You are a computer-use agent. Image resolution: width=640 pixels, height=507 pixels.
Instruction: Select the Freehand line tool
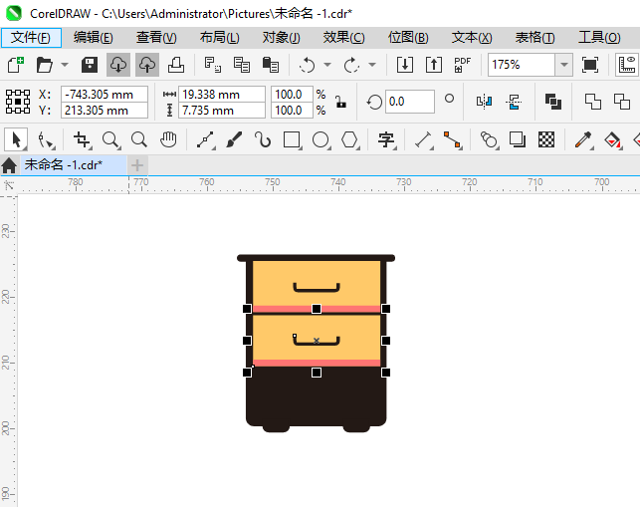point(205,139)
